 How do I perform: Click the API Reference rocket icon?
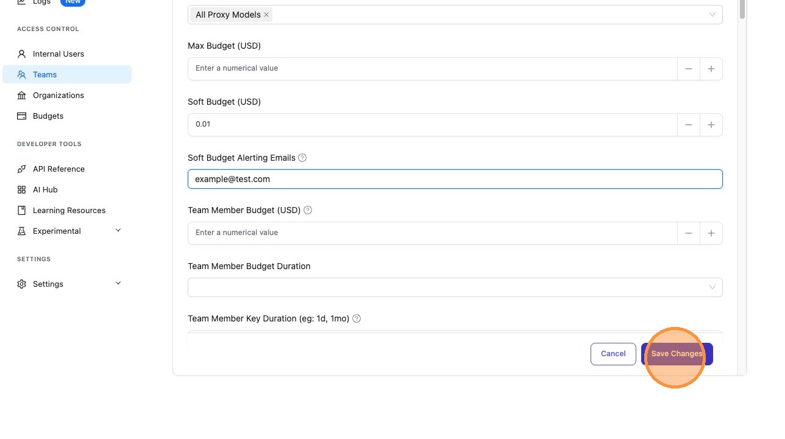(x=22, y=169)
